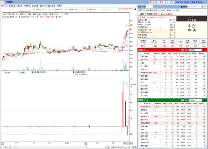Set chart range with 1年 button
Viewport: 208px width, 149px height.
coord(125,147)
